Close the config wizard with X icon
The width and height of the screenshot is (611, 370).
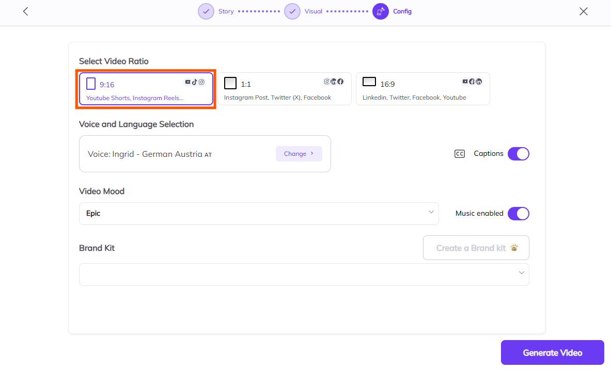point(583,11)
